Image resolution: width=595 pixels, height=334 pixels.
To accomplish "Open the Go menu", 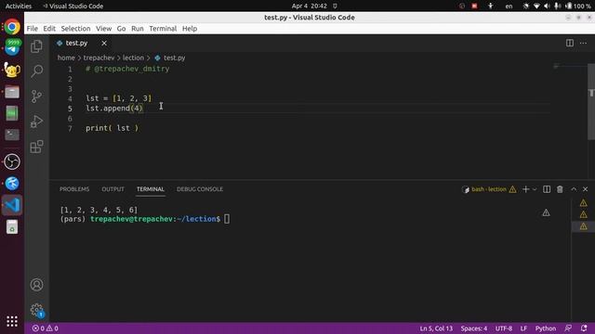I will pyautogui.click(x=121, y=29).
